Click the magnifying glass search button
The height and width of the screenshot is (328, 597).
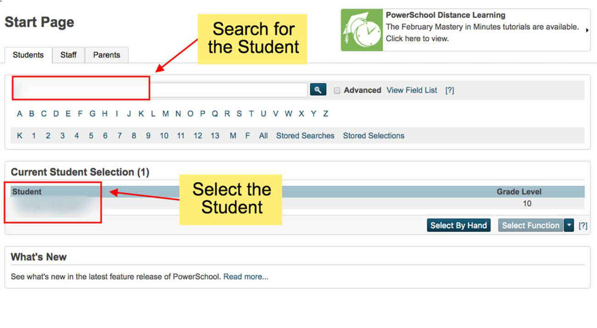[x=318, y=90]
